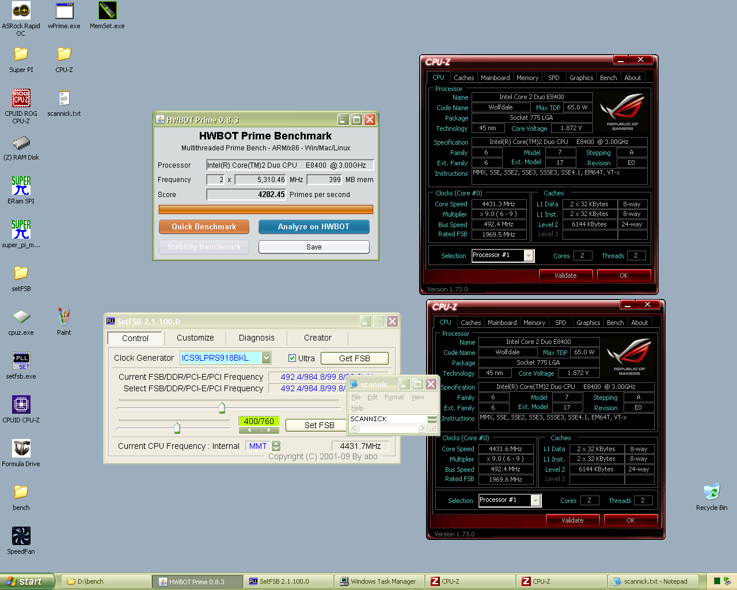Open About tab in lower CPU-Z window

click(639, 323)
